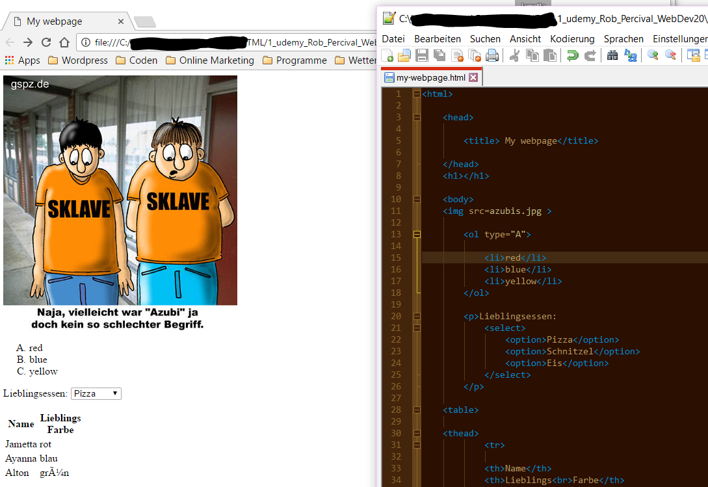Open the Ansicht menu
This screenshot has height=487, width=708.
click(525, 39)
